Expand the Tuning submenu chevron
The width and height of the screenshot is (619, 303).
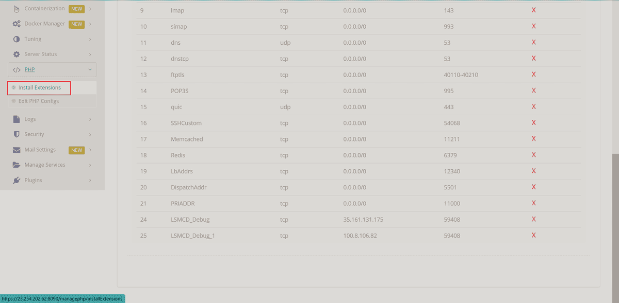coord(90,39)
